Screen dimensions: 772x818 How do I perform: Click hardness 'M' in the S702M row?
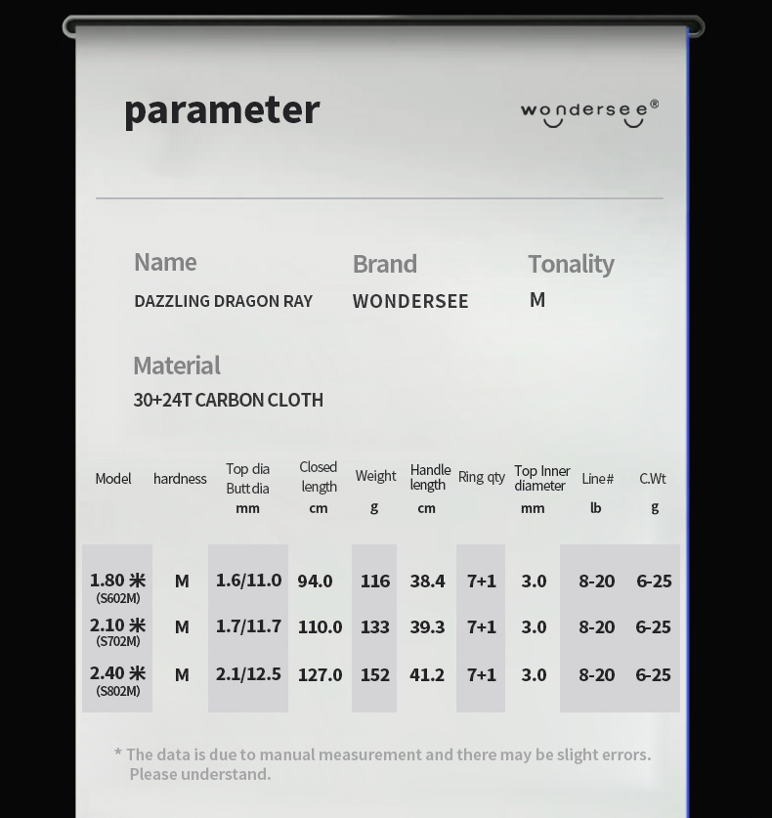click(x=182, y=627)
